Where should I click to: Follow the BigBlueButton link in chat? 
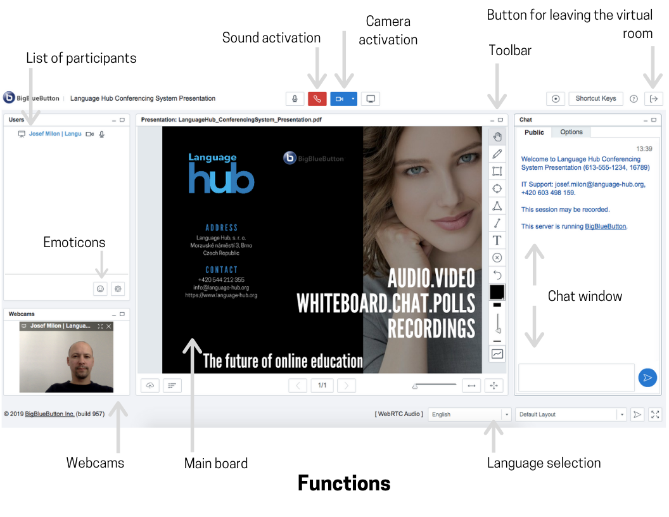point(605,226)
